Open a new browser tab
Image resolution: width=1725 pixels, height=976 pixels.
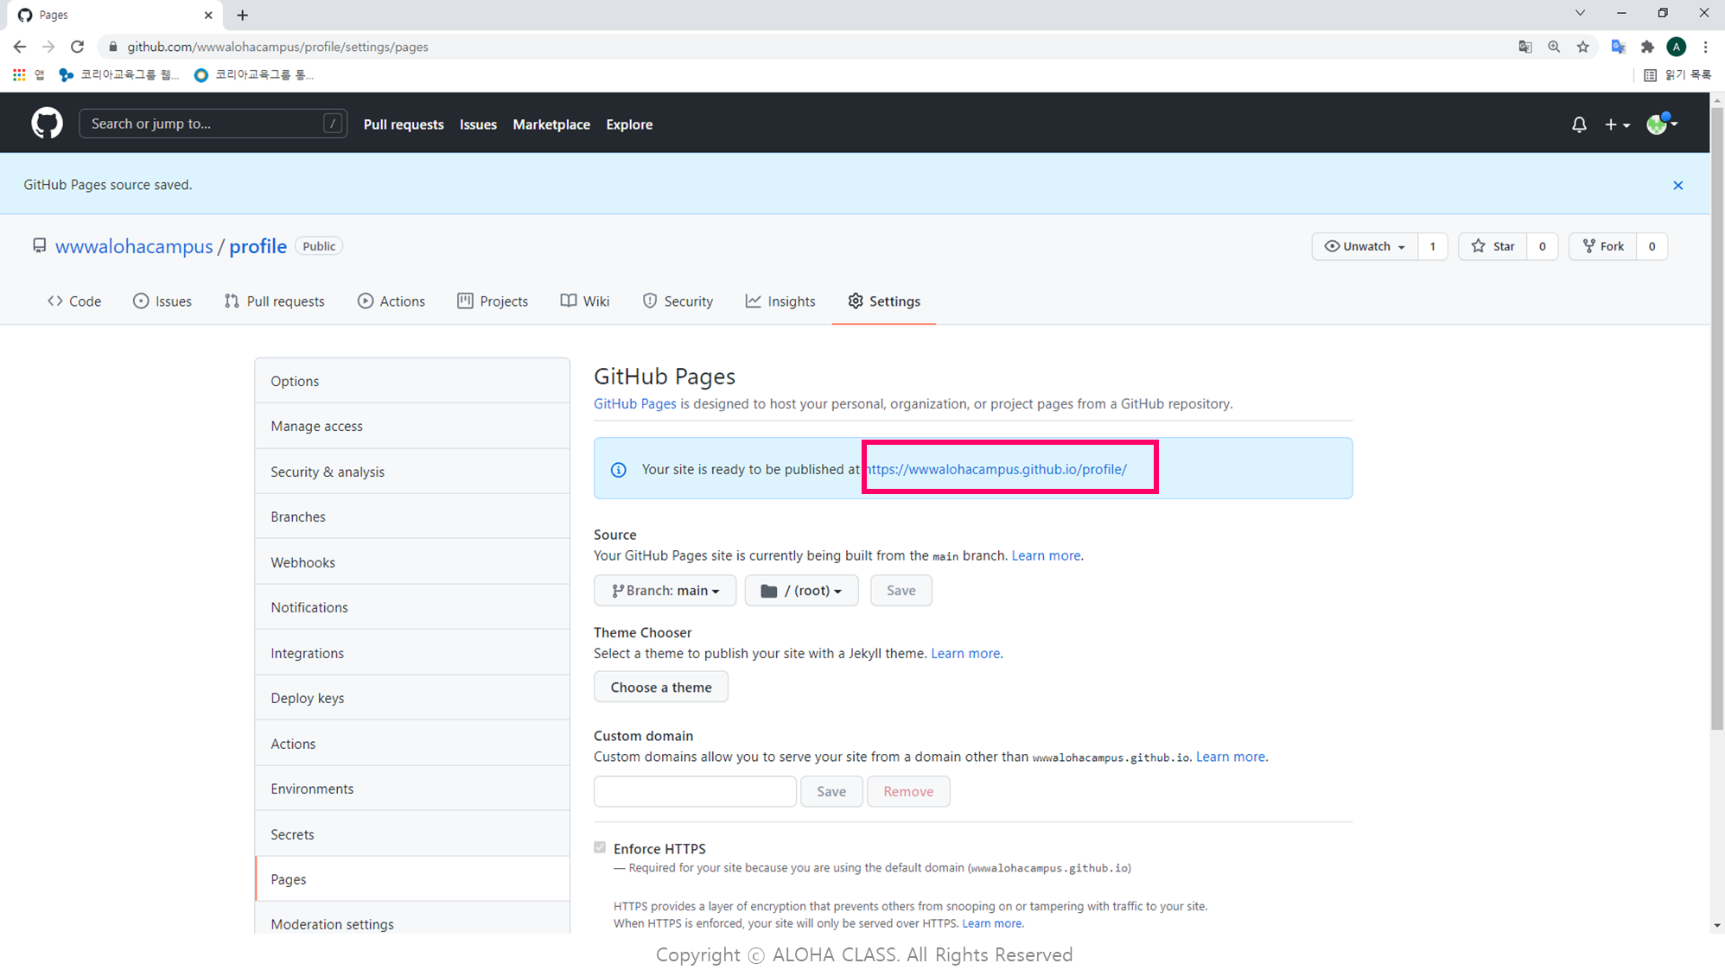tap(243, 15)
